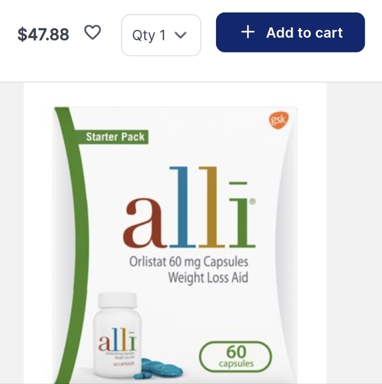Click the green curved stripe on the box
382x384 pixels.
72,245
